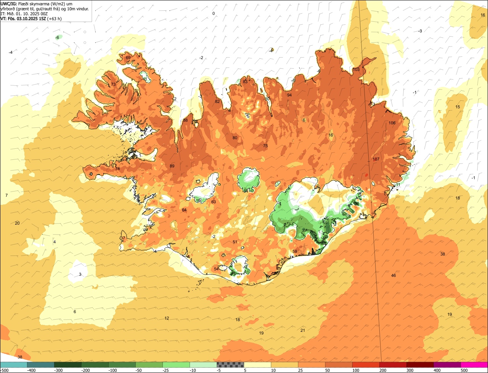Click the map value 89 in west Iceland

[x=172, y=166]
